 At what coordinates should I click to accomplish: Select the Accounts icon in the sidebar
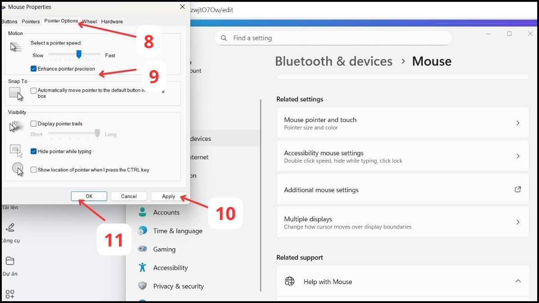pos(144,212)
